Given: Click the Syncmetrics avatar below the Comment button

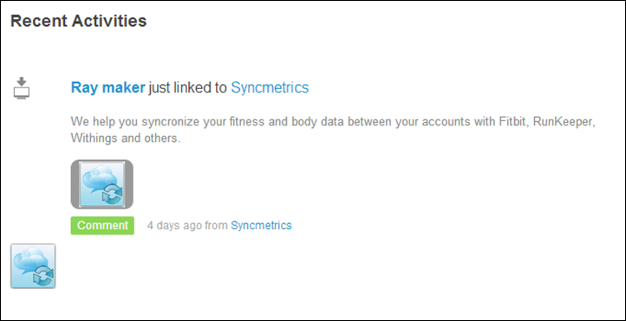Looking at the screenshot, I should pos(33,266).
